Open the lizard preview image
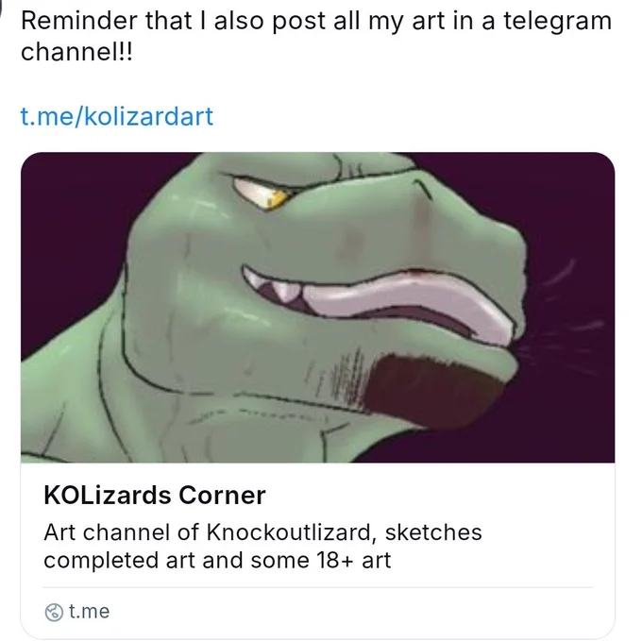Screen dimensions: 642x641 click(318, 308)
